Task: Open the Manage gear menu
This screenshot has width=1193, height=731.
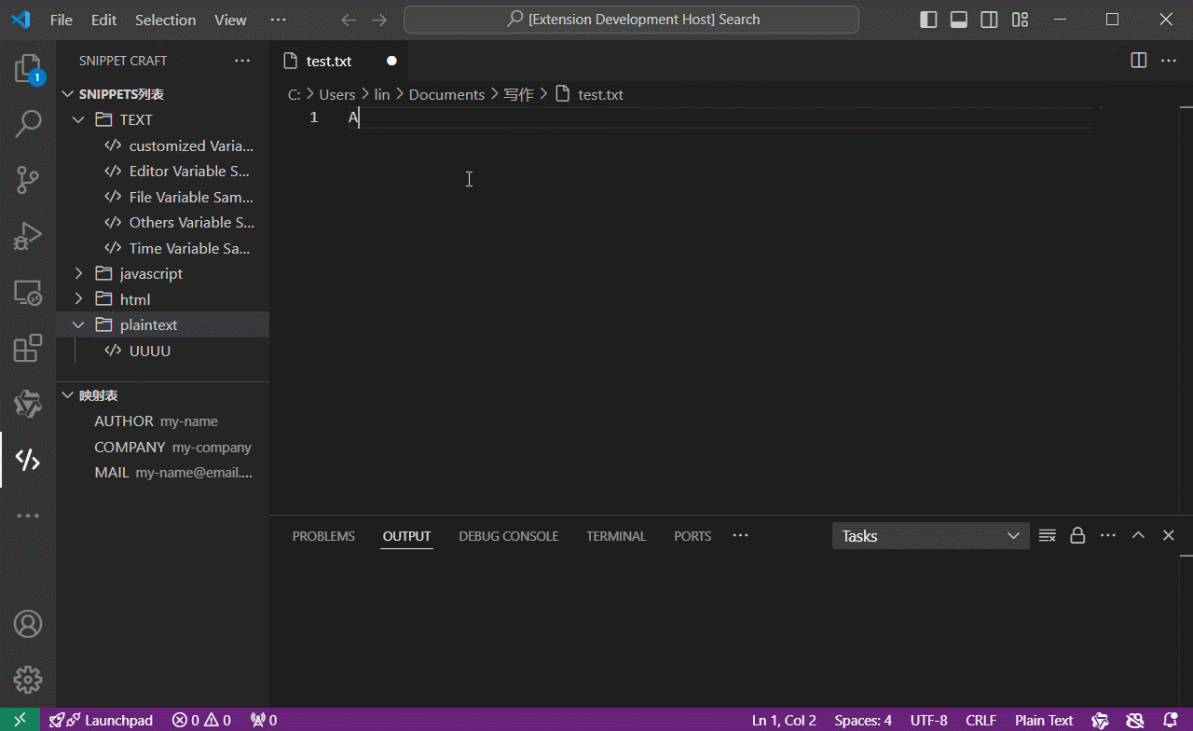Action: (28, 679)
